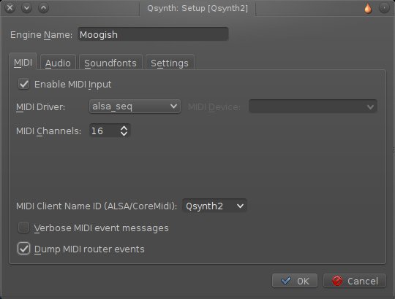Switch to the MIDI tab

click(23, 62)
